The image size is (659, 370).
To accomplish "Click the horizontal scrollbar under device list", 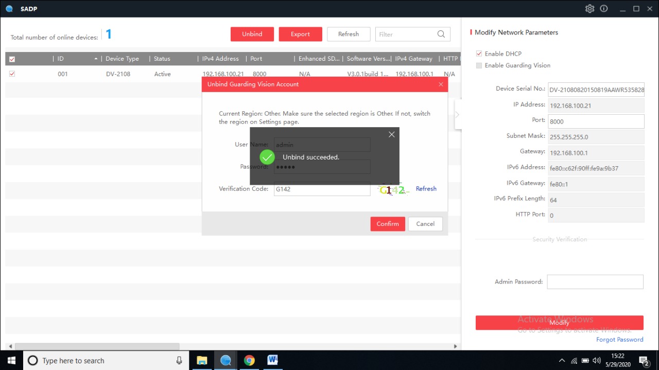I will point(97,347).
